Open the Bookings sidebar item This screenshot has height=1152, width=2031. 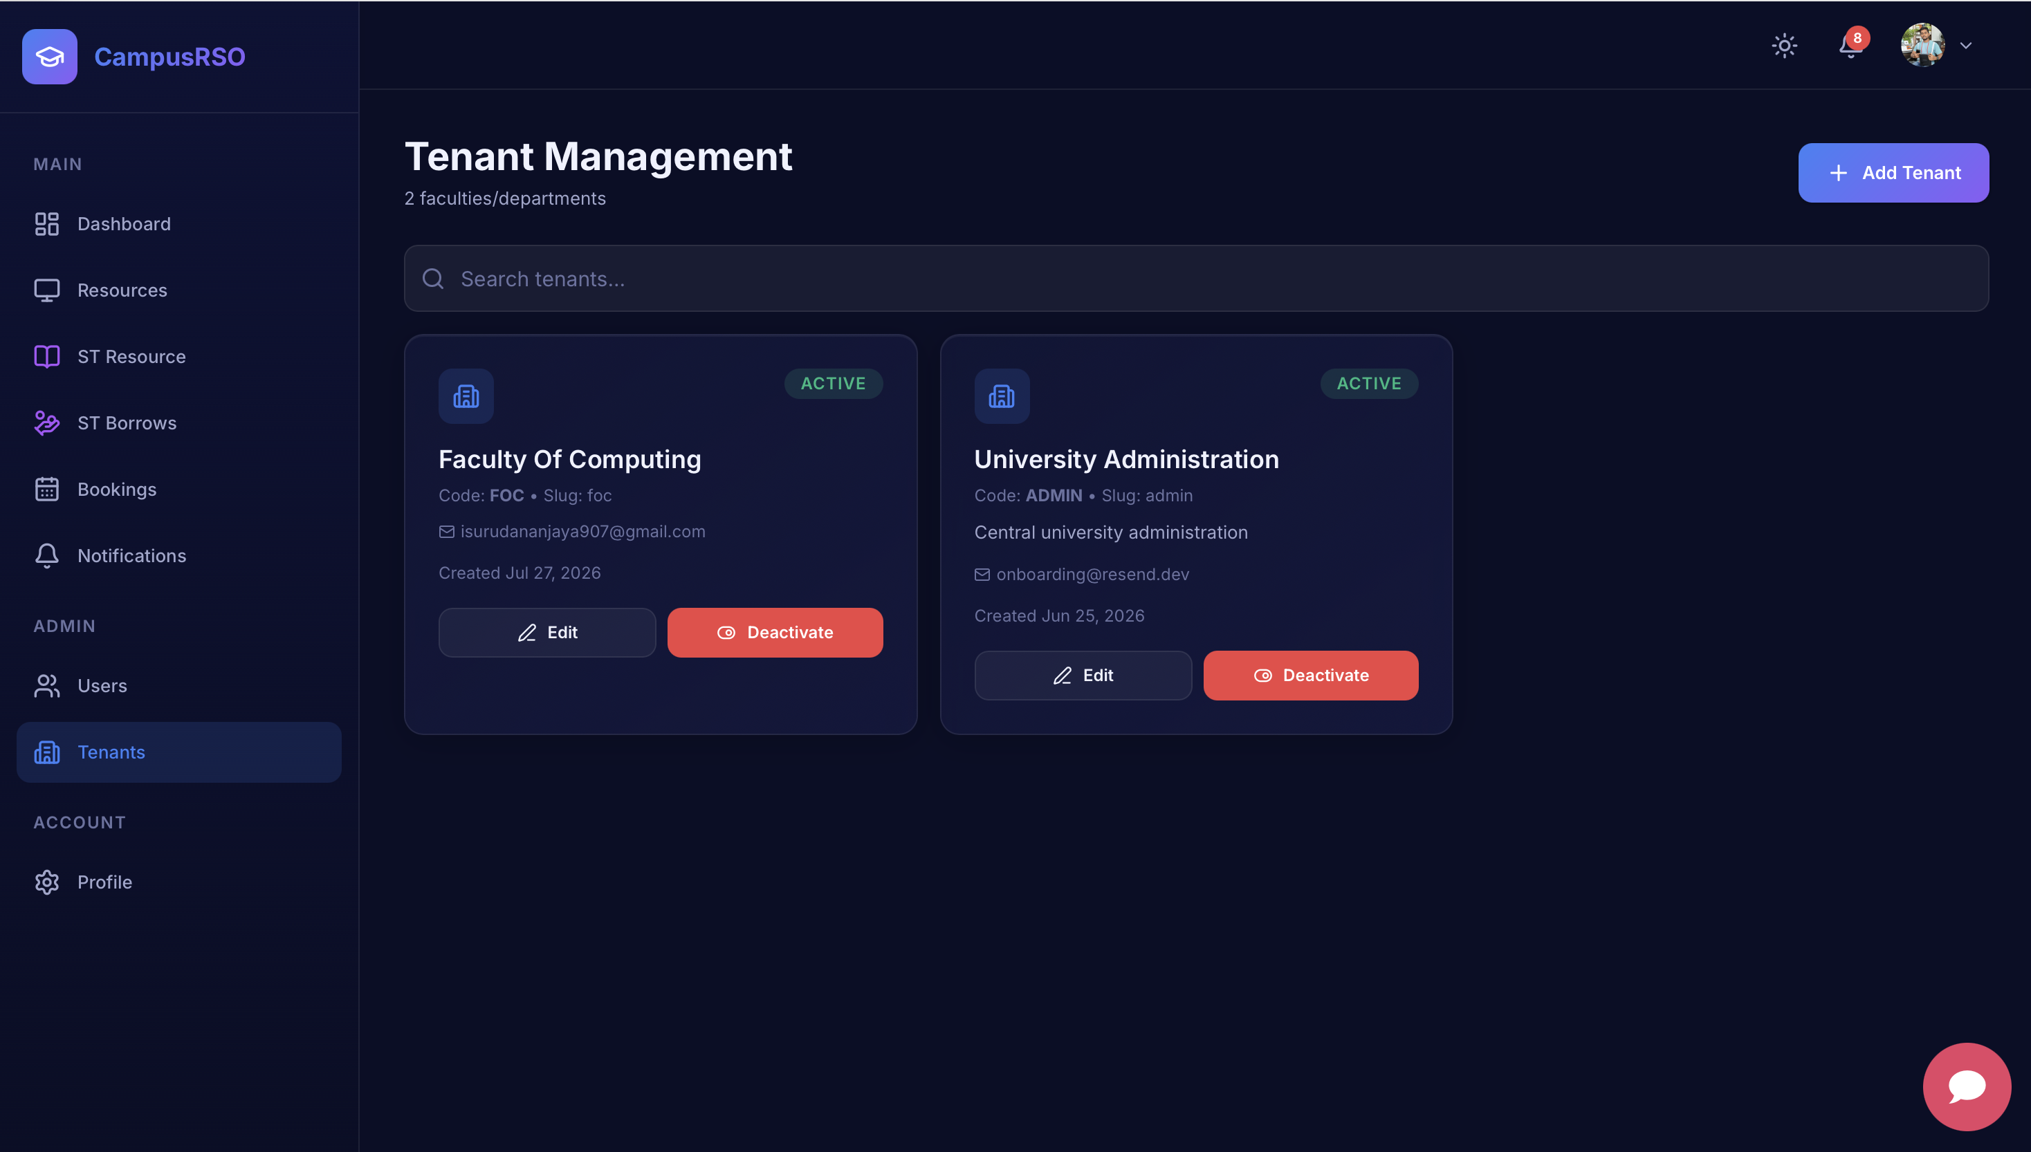[179, 489]
